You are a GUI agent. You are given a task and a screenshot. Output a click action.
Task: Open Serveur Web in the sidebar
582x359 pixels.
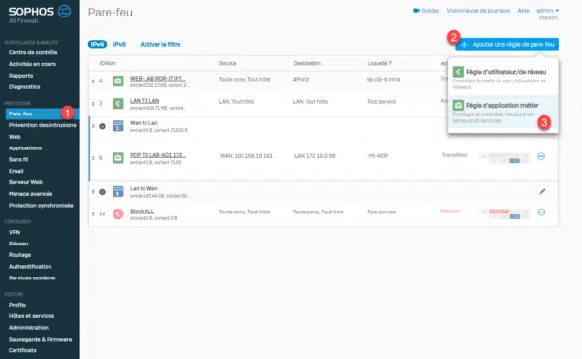[25, 182]
